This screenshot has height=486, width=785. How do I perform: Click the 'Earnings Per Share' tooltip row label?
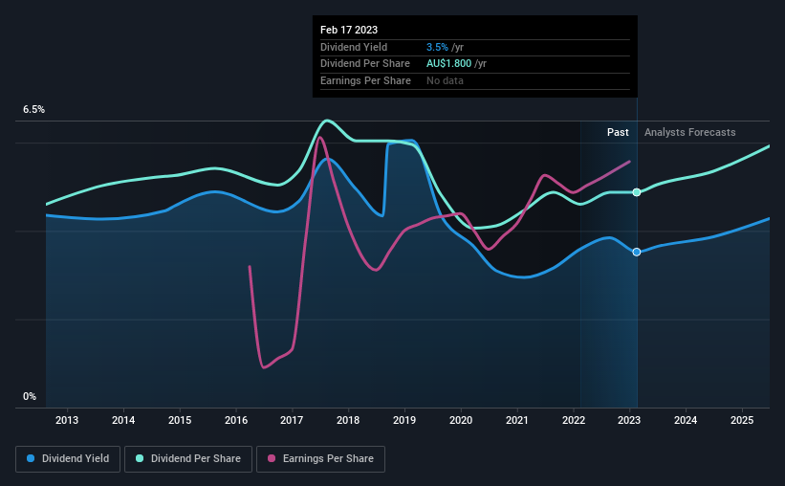tap(365, 80)
